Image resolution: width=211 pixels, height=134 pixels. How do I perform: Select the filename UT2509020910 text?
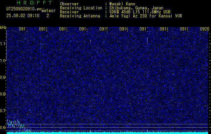pyautogui.click(x=24, y=9)
